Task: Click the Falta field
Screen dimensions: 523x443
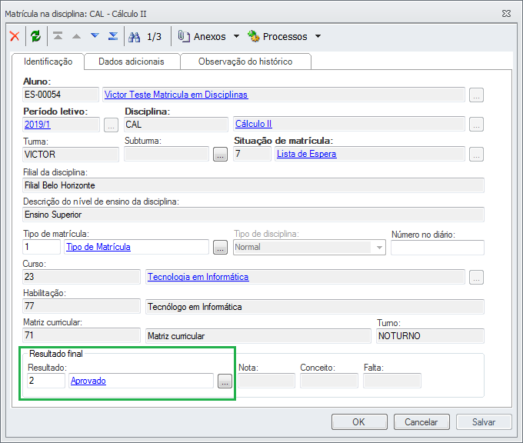Action: 392,381
